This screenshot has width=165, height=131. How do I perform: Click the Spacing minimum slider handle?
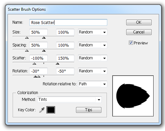27,51
